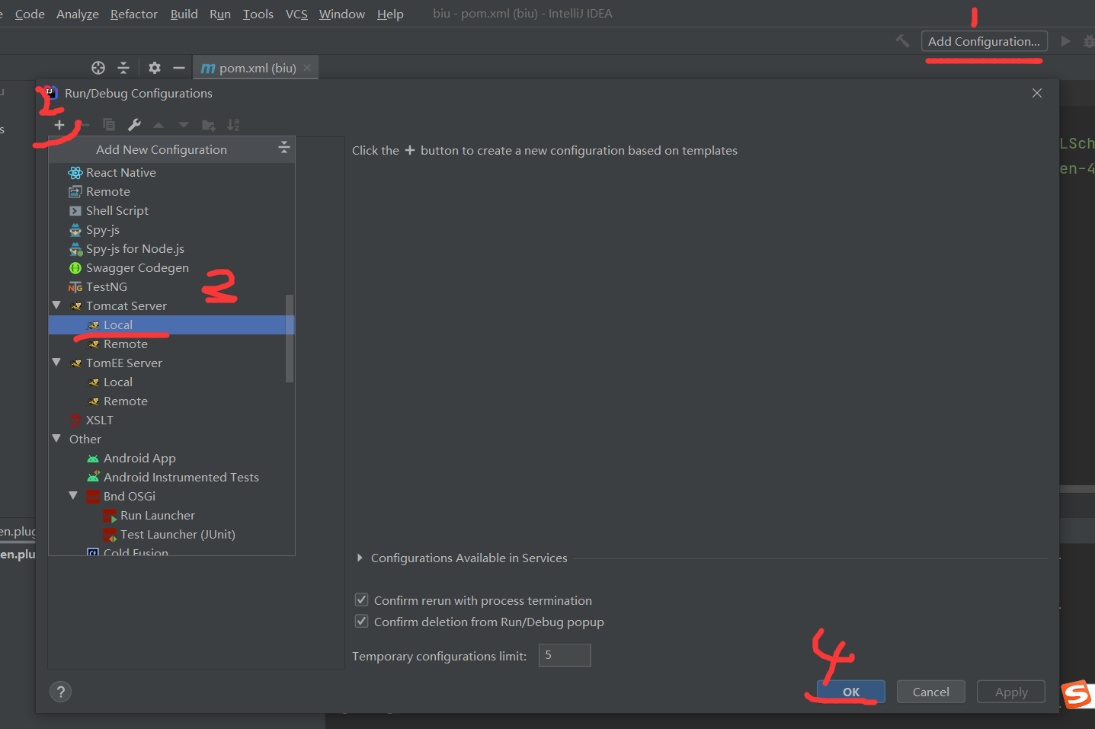The width and height of the screenshot is (1095, 729).
Task: Select Remote under TomEE Server
Action: (x=126, y=401)
